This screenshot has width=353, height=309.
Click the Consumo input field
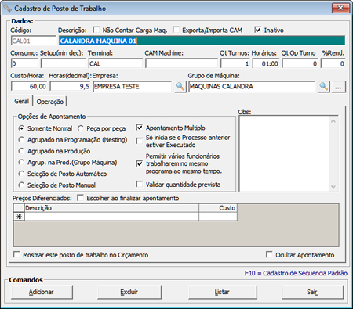click(24, 63)
